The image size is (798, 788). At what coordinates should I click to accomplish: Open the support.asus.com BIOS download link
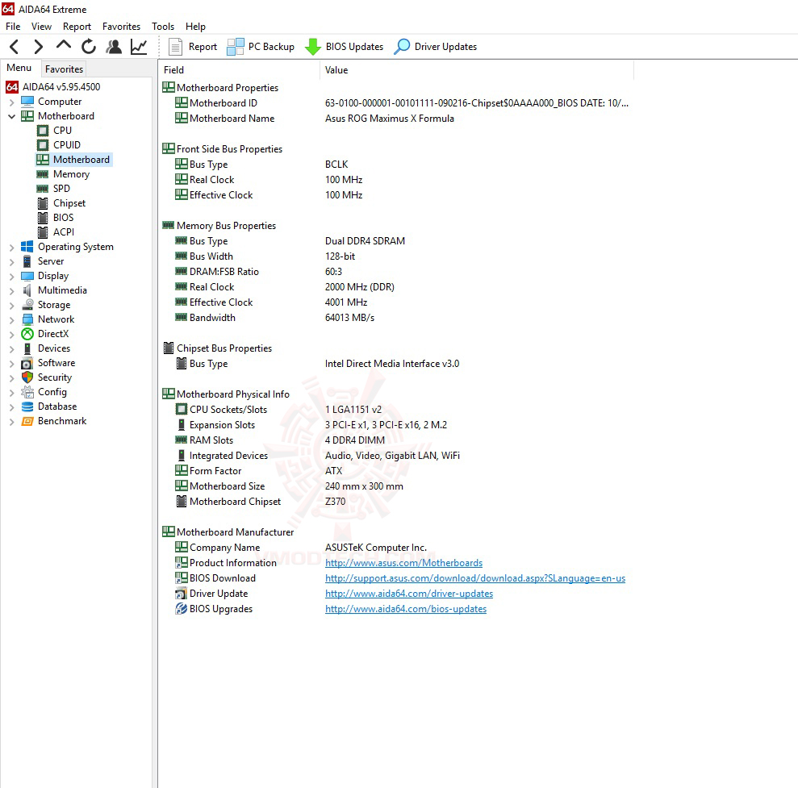475,578
